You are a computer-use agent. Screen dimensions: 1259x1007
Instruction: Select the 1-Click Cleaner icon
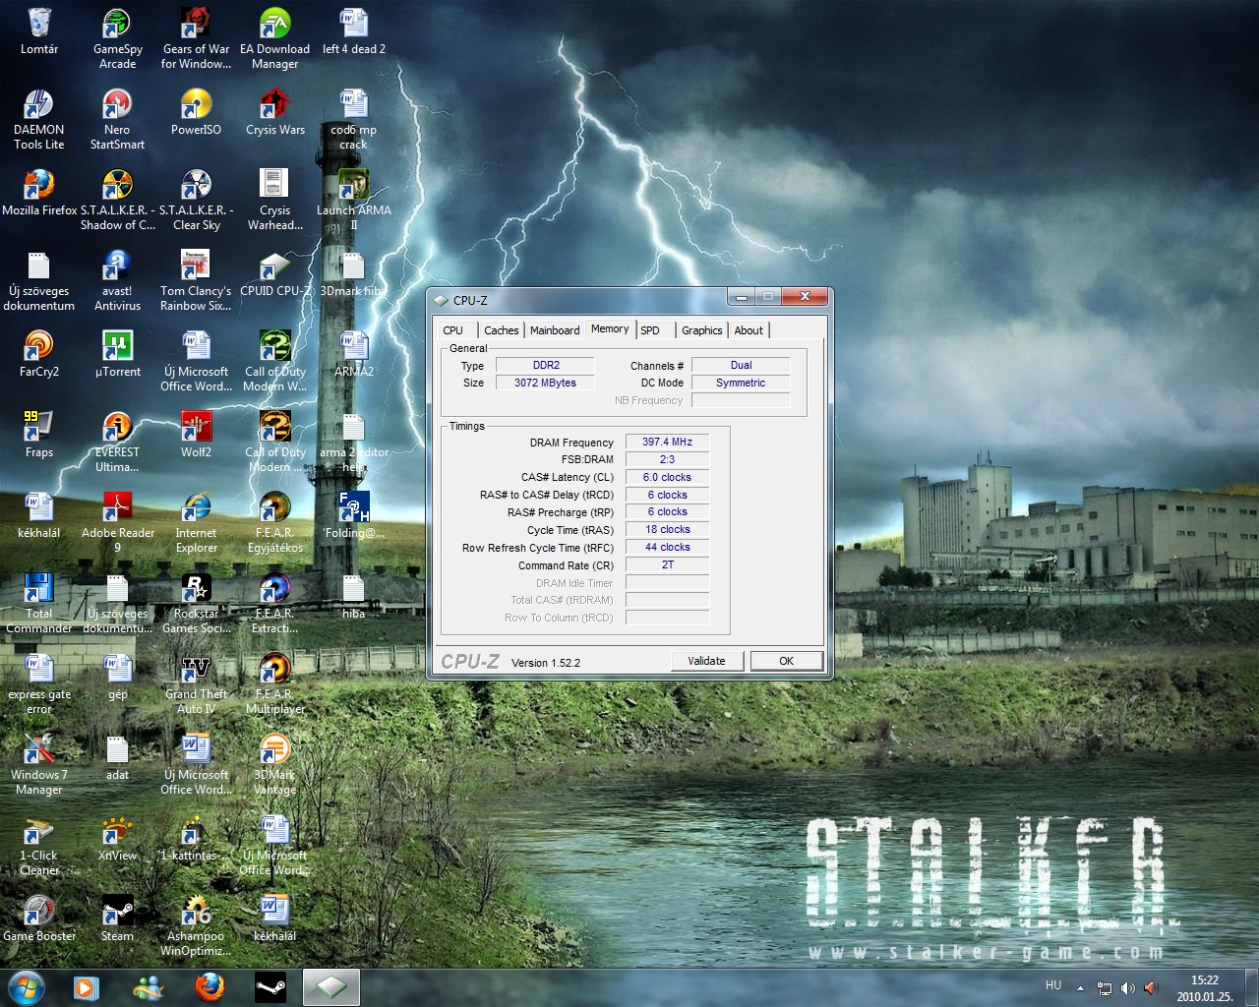coord(39,845)
